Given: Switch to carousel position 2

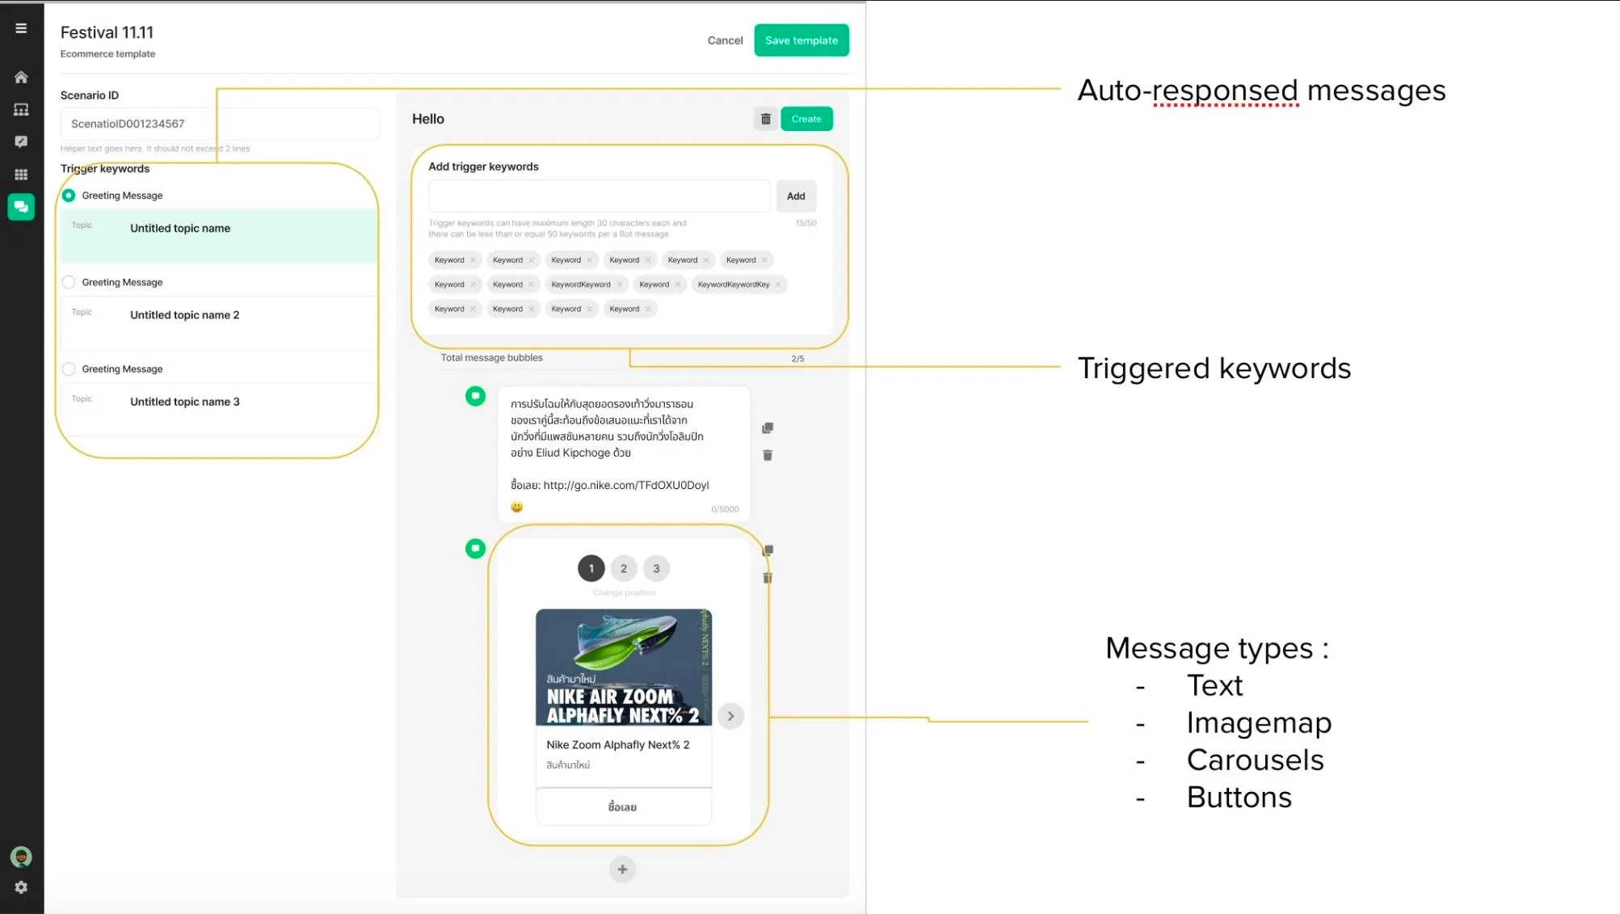Looking at the screenshot, I should click(624, 568).
